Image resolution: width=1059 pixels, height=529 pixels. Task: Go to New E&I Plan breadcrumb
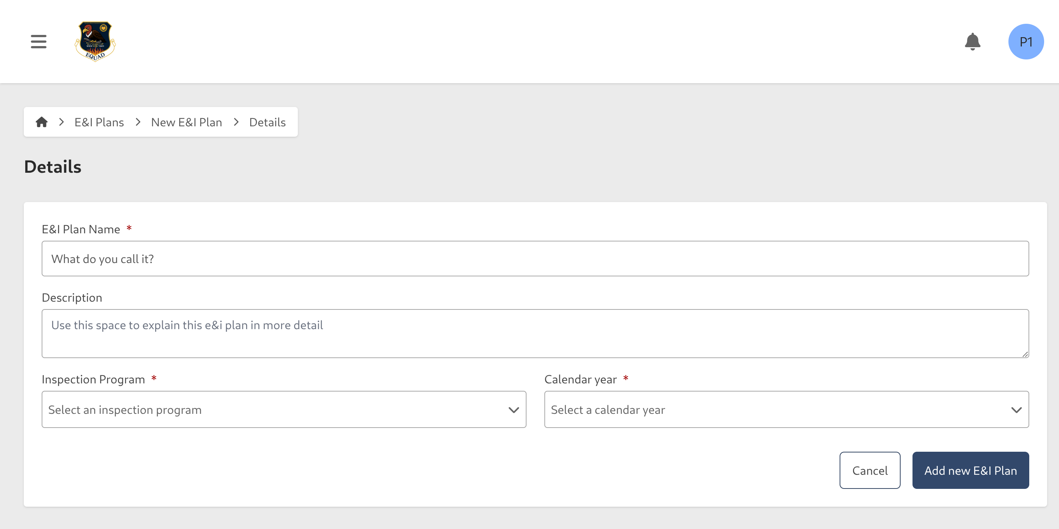187,122
